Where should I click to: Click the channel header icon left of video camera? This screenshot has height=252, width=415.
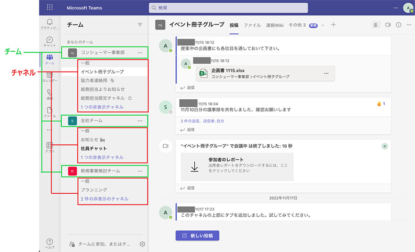(375, 25)
